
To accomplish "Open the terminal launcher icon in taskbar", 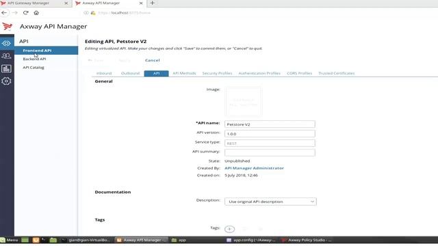I will (x=44, y=240).
